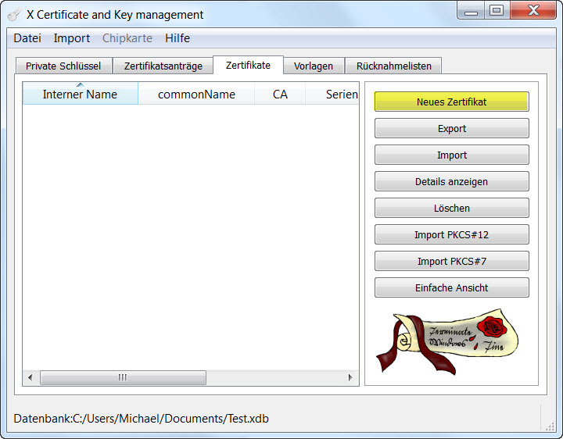Open the Vorlagen tab

pyautogui.click(x=314, y=66)
